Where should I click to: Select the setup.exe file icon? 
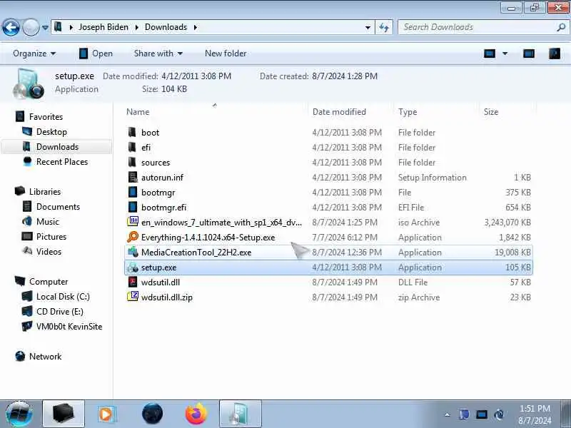(x=133, y=267)
